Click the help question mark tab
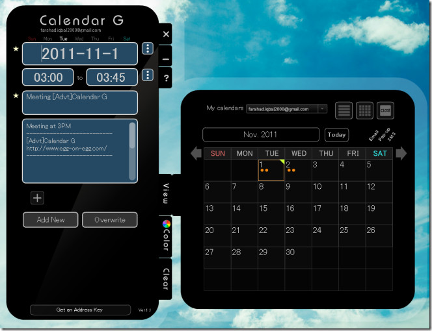The height and width of the screenshot is (331, 432). pyautogui.click(x=166, y=79)
